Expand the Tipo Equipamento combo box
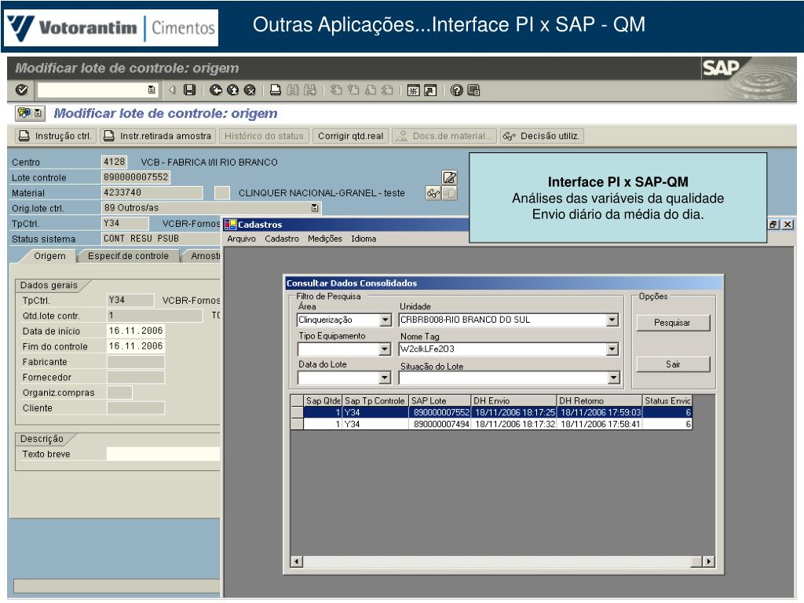The height and width of the screenshot is (603, 804). [x=386, y=349]
